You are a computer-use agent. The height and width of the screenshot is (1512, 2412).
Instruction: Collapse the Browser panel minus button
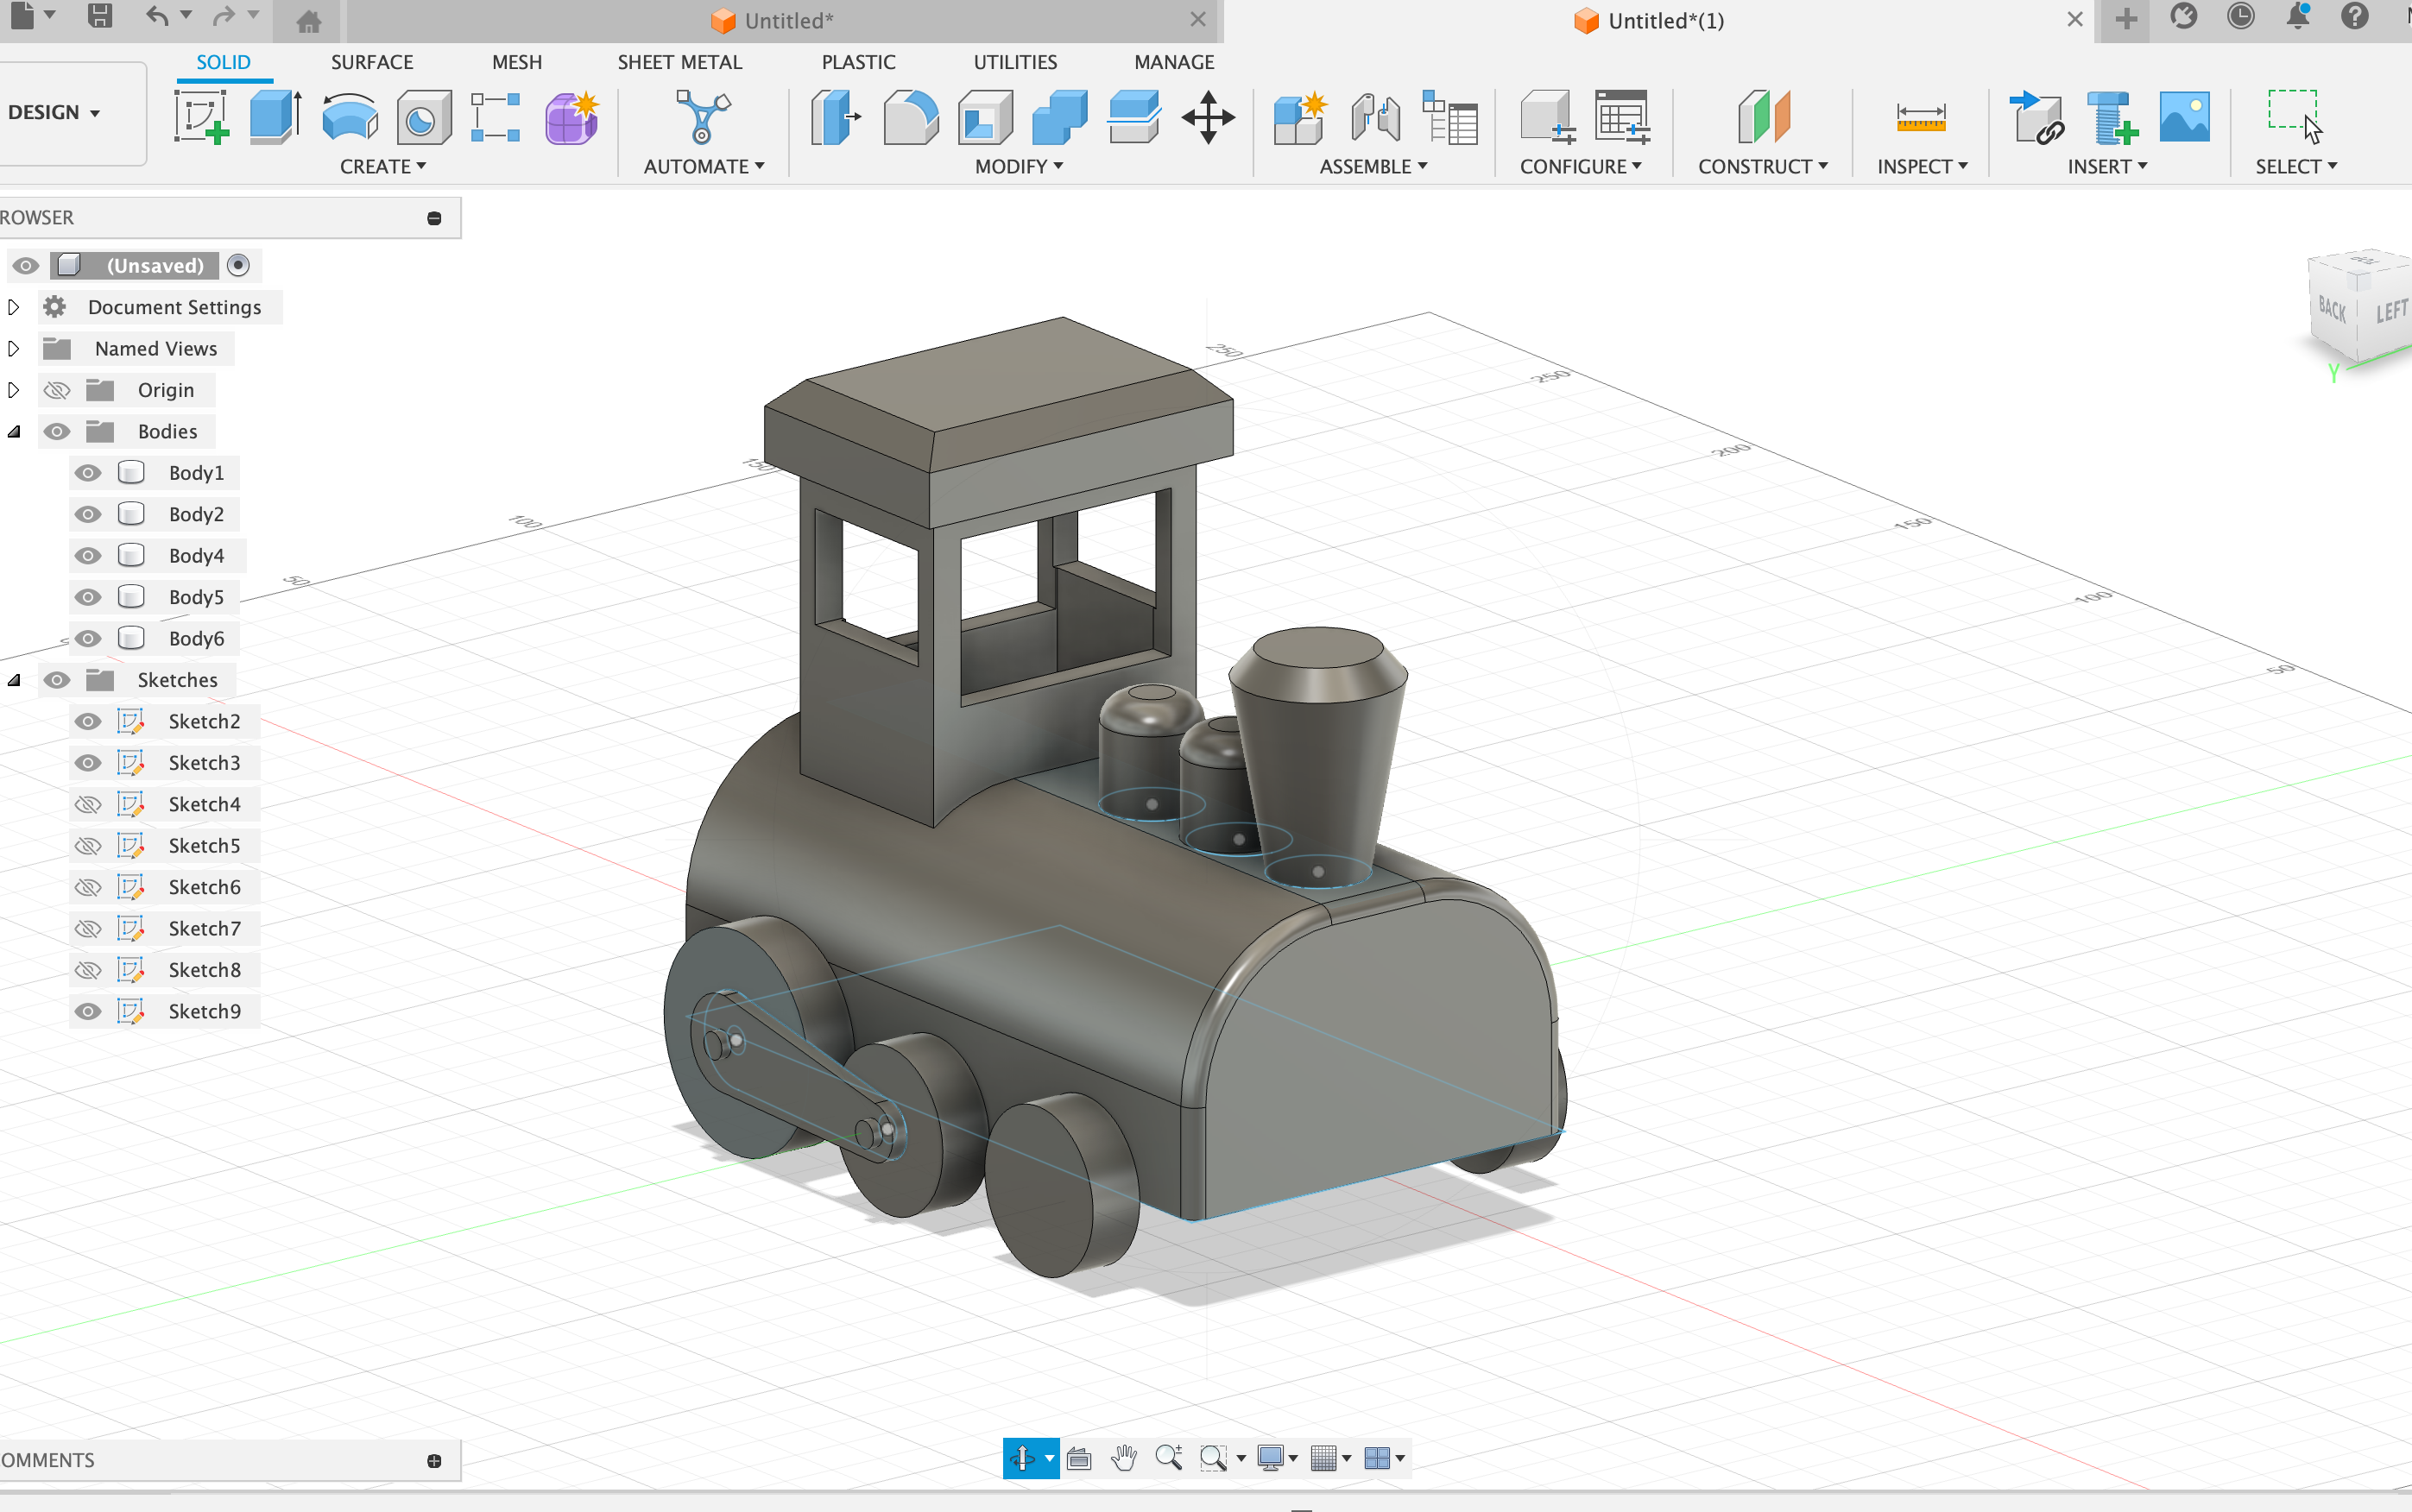click(x=434, y=218)
